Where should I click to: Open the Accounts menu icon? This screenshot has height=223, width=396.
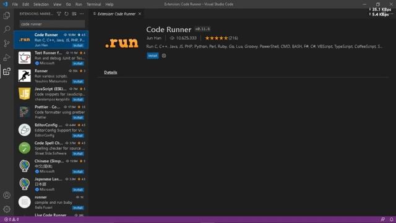[x=7, y=195]
